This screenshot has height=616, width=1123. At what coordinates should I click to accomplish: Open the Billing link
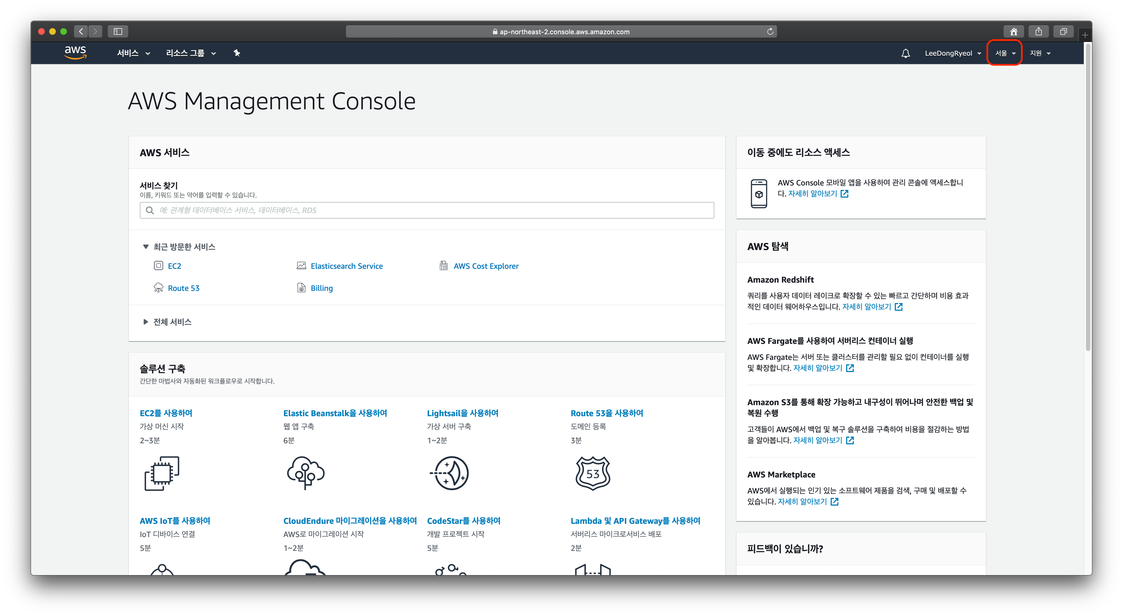click(322, 288)
